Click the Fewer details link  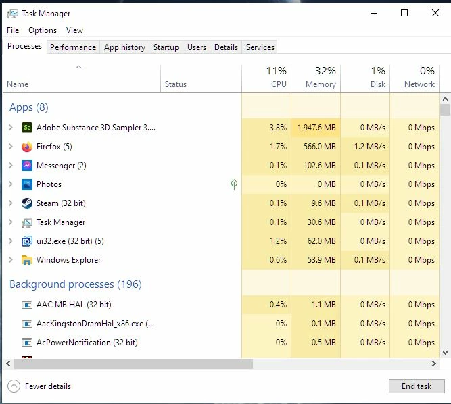click(x=48, y=386)
